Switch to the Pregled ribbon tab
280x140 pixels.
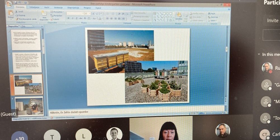87,8
